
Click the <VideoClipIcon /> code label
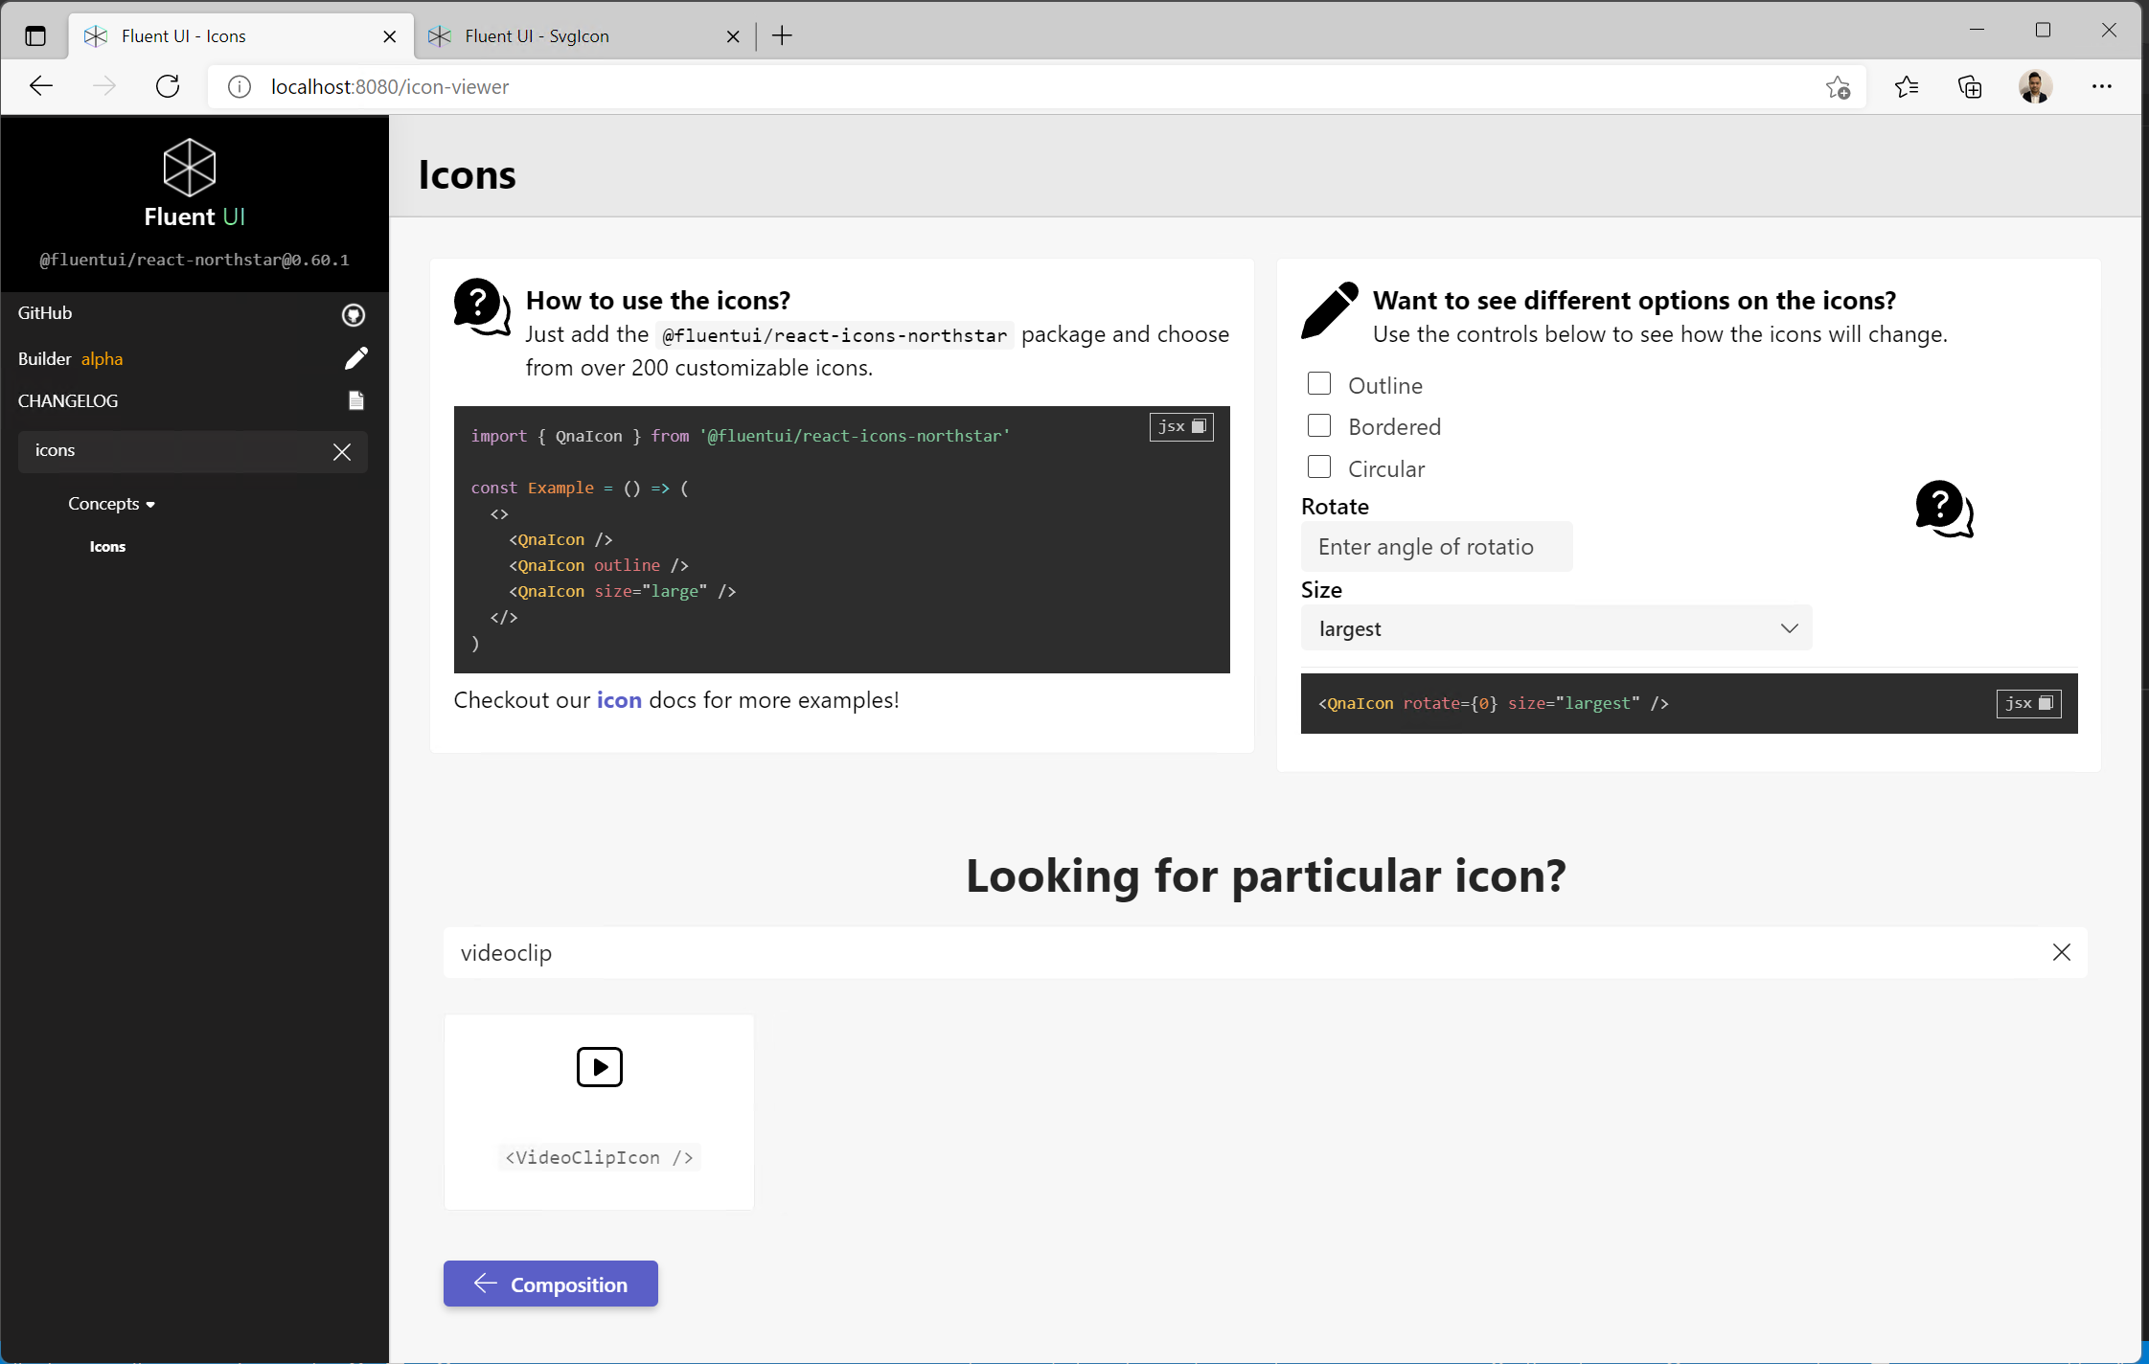(599, 1157)
